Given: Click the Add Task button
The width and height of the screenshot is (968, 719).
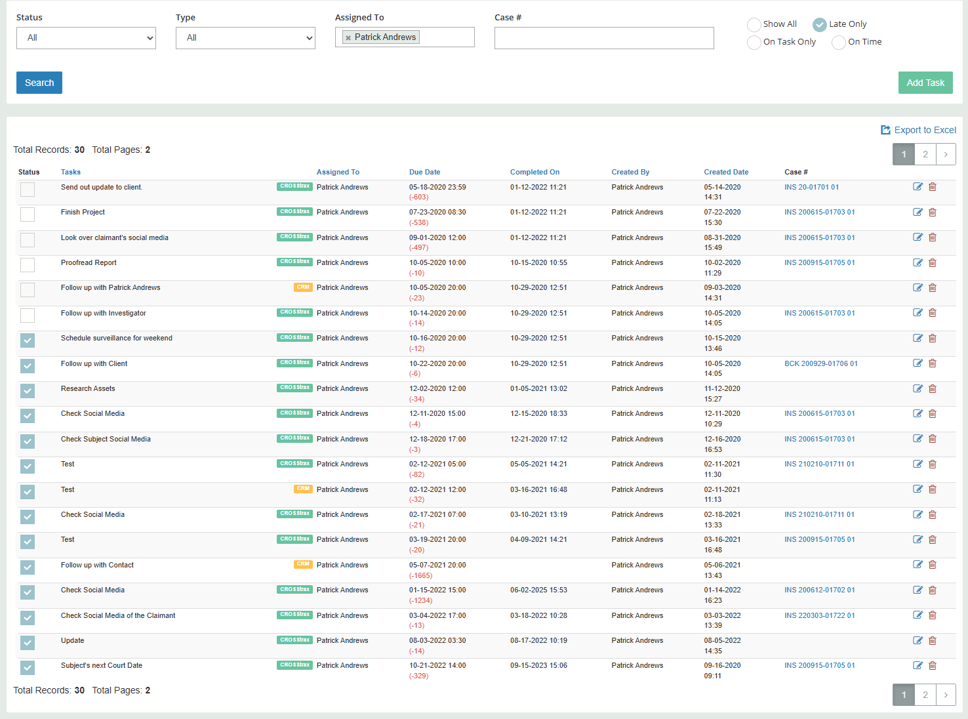Looking at the screenshot, I should click(925, 83).
